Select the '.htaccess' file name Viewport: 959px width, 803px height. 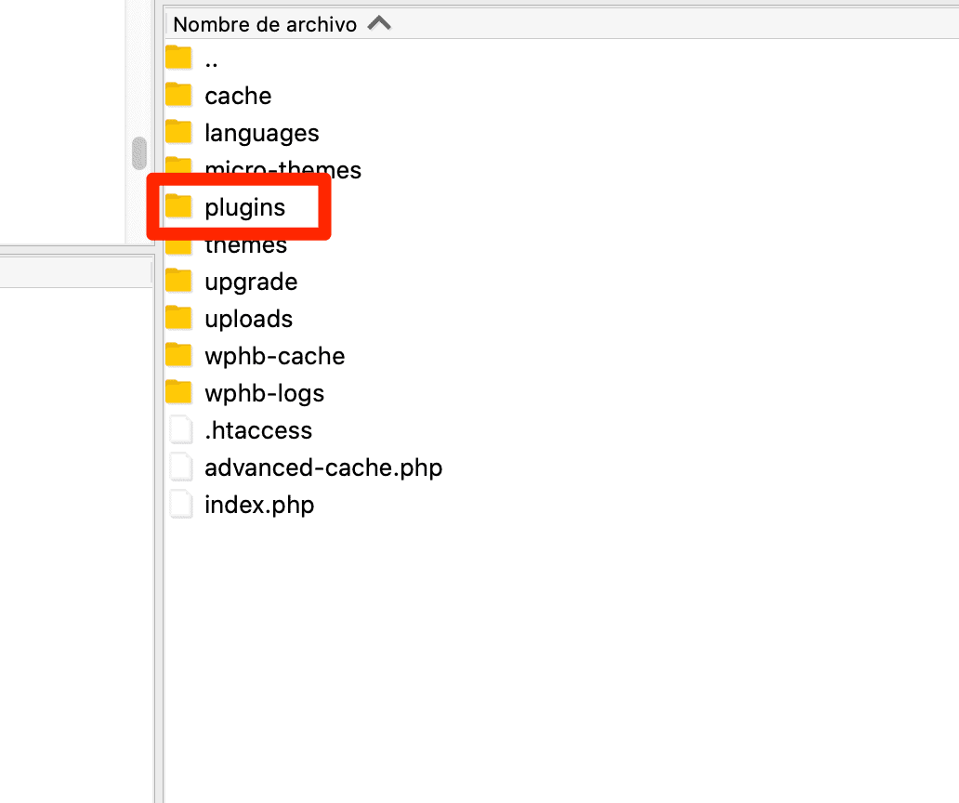pyautogui.click(x=258, y=430)
